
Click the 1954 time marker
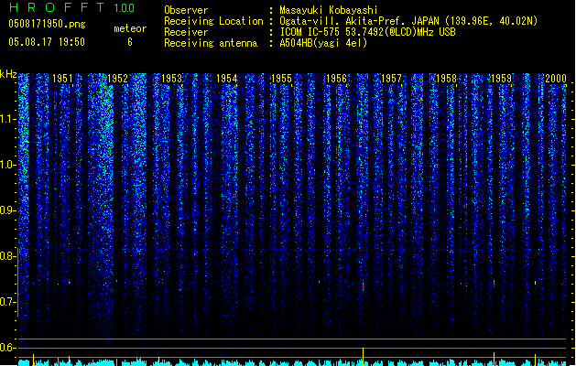pyautogui.click(x=227, y=79)
